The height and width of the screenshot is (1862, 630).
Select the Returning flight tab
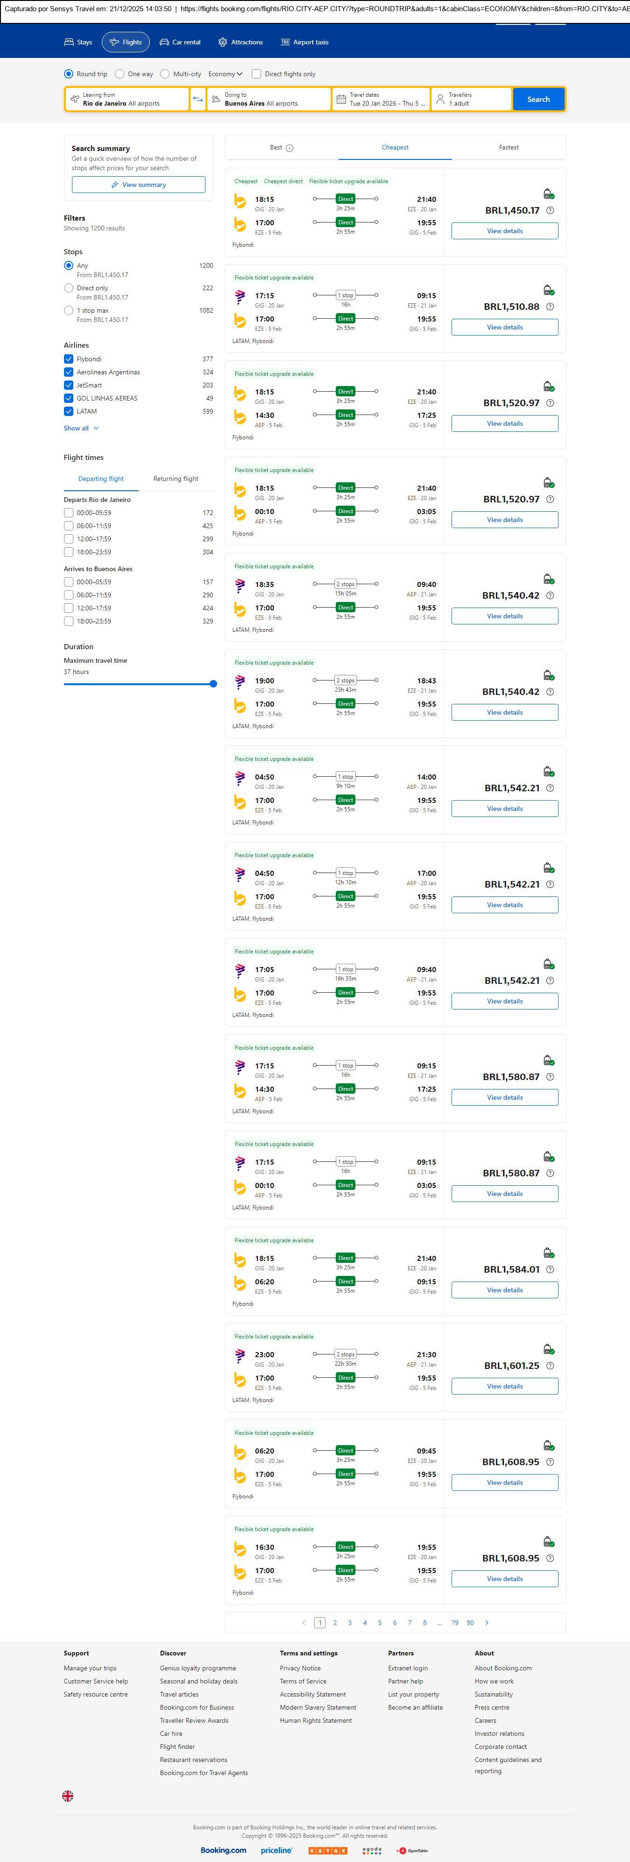[x=176, y=479]
